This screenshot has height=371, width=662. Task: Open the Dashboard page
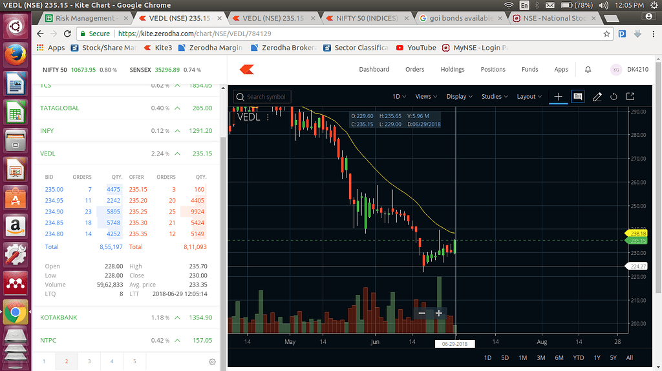tap(374, 70)
